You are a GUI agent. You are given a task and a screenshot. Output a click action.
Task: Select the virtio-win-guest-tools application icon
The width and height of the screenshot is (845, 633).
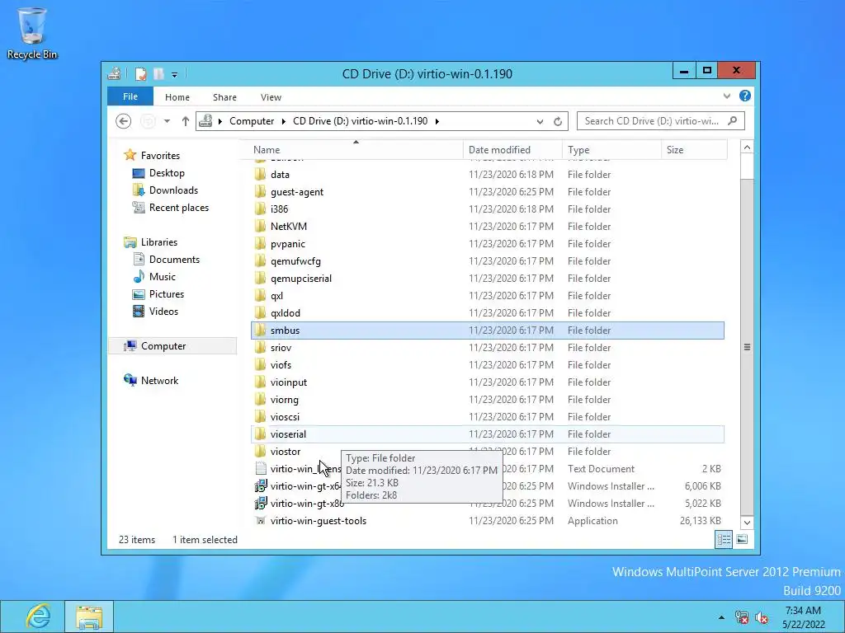click(260, 521)
